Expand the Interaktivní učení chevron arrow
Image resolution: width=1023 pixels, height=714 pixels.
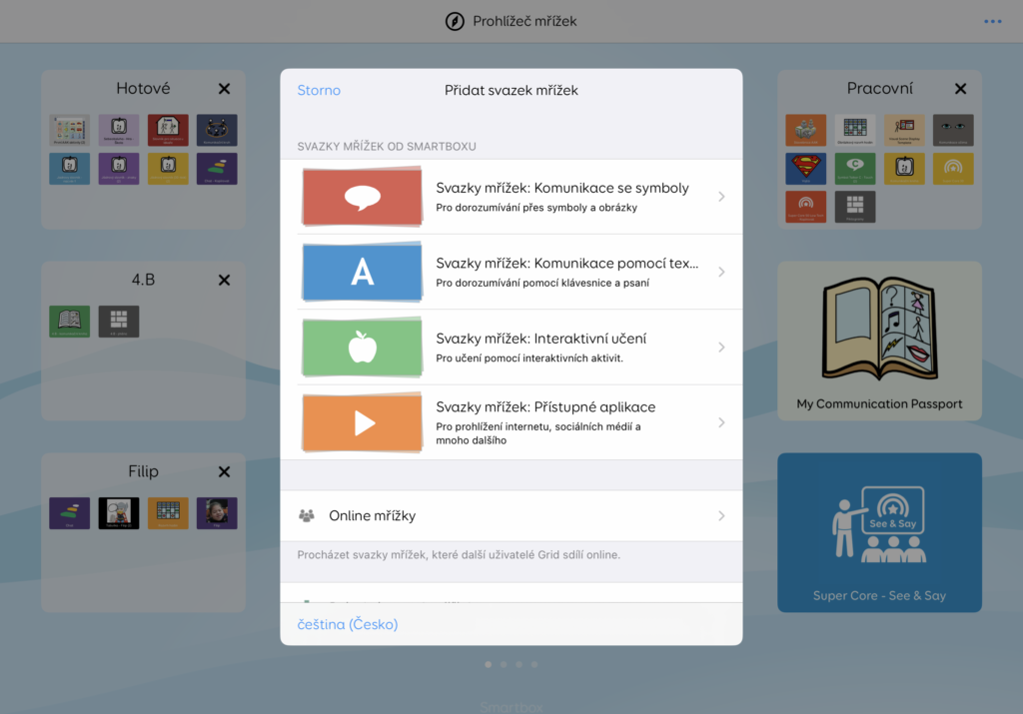[x=721, y=348]
